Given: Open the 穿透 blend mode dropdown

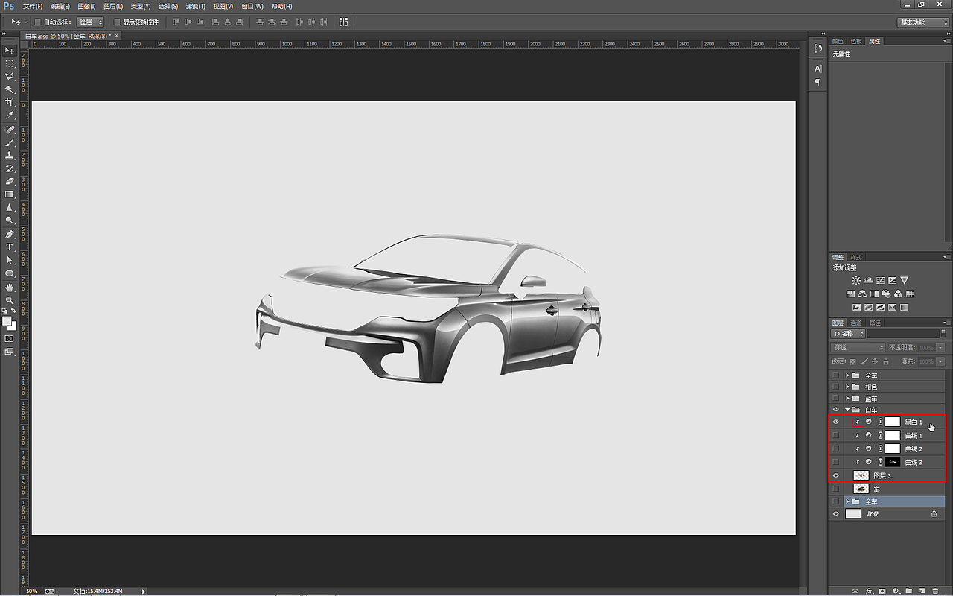Looking at the screenshot, I should (858, 348).
